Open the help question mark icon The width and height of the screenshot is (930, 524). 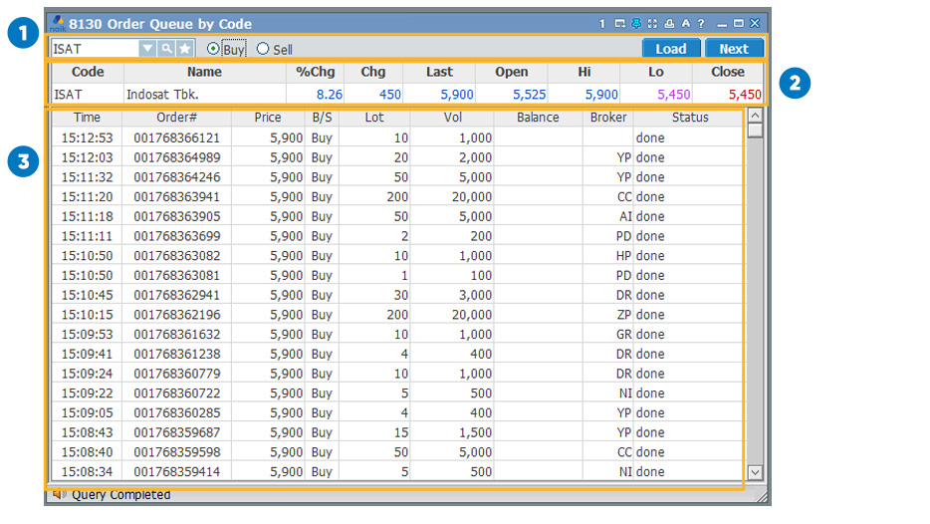pyautogui.click(x=701, y=23)
